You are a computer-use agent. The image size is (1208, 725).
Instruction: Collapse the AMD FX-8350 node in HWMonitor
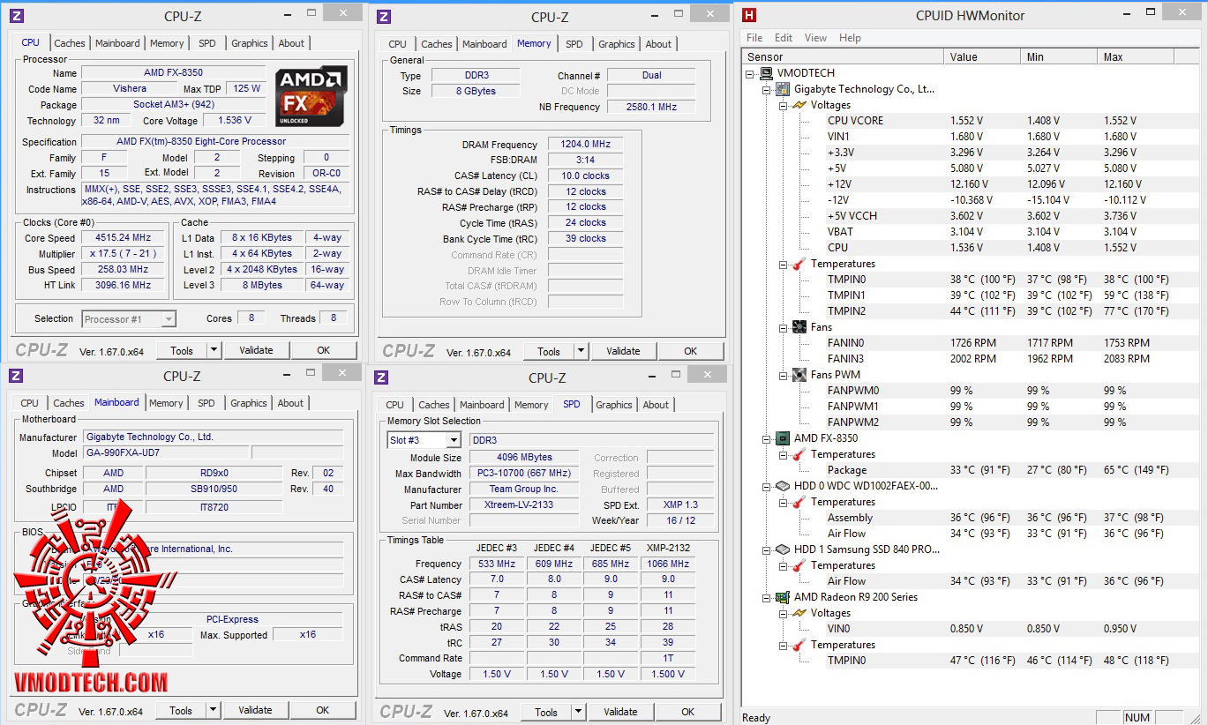coord(767,438)
